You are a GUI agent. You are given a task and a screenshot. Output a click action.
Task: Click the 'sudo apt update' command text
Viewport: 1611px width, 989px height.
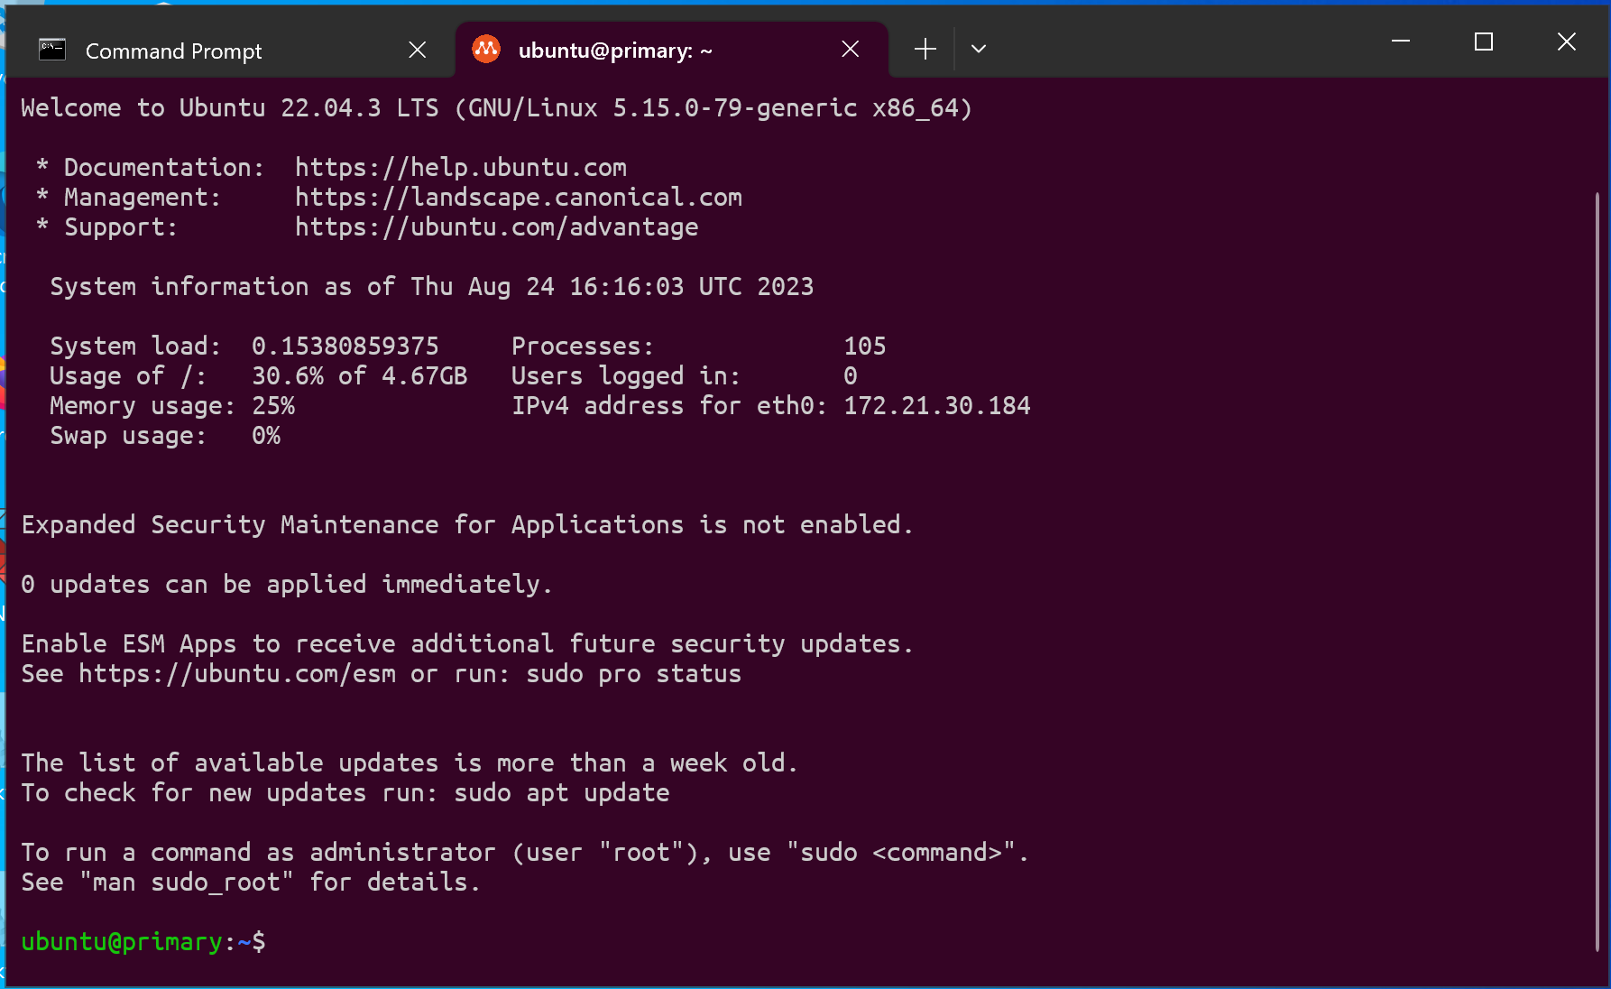point(561,793)
